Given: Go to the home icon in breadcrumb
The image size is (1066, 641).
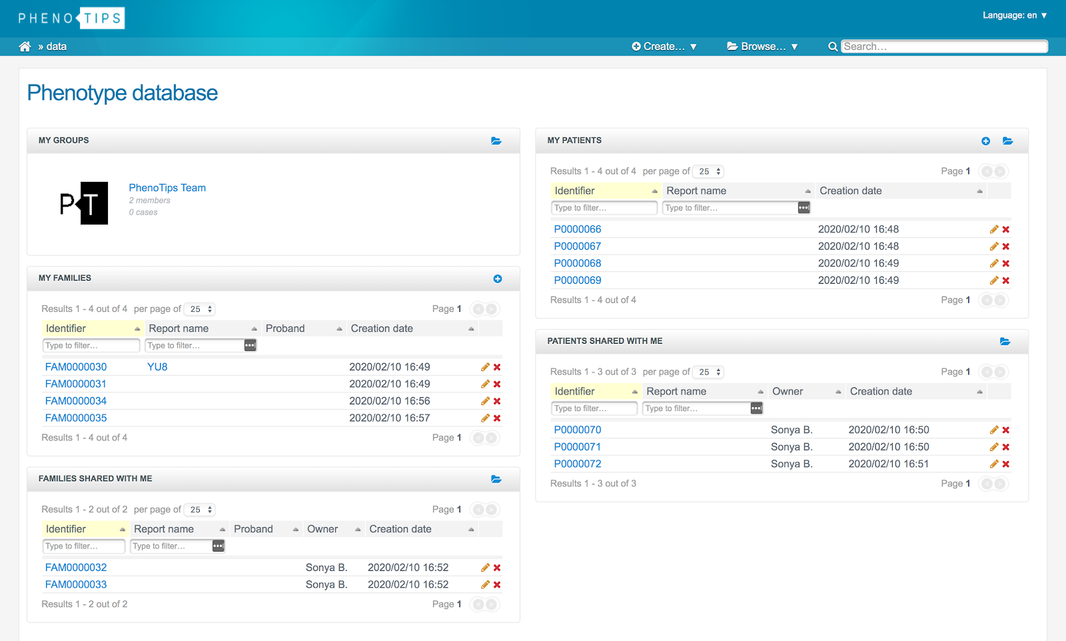Looking at the screenshot, I should click(x=25, y=47).
